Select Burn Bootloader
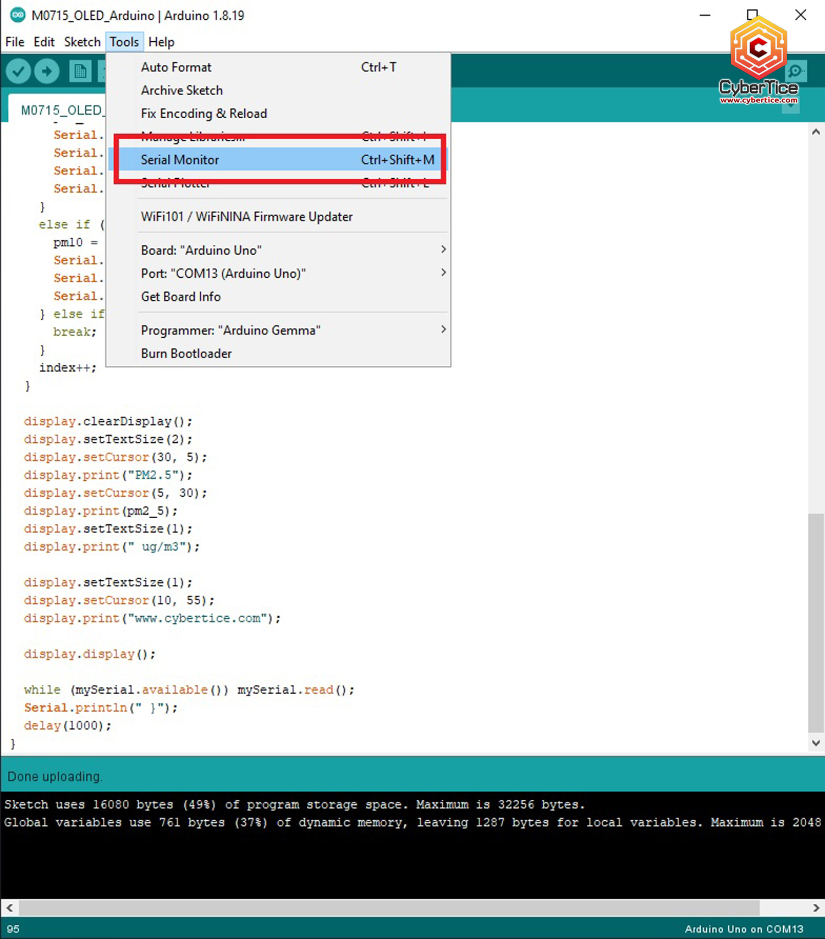Viewport: 825px width, 939px height. coord(186,353)
